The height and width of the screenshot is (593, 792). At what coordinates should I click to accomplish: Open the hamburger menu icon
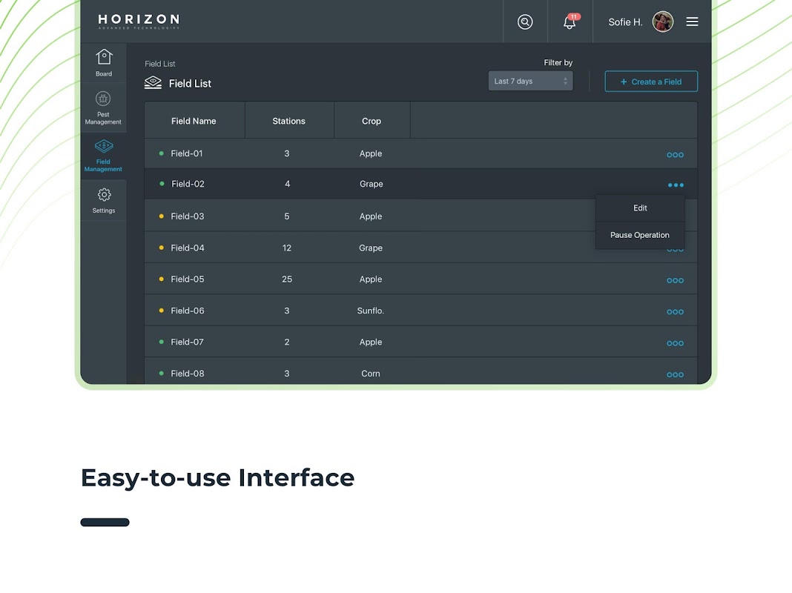pyautogui.click(x=692, y=21)
